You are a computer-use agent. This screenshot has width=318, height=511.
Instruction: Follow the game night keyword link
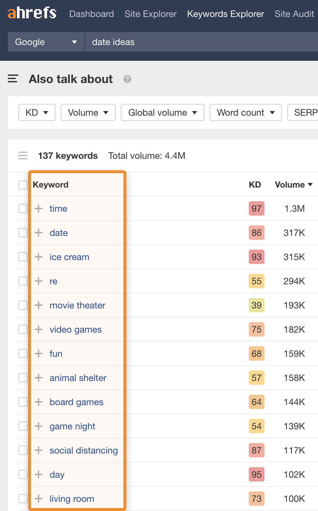(72, 426)
